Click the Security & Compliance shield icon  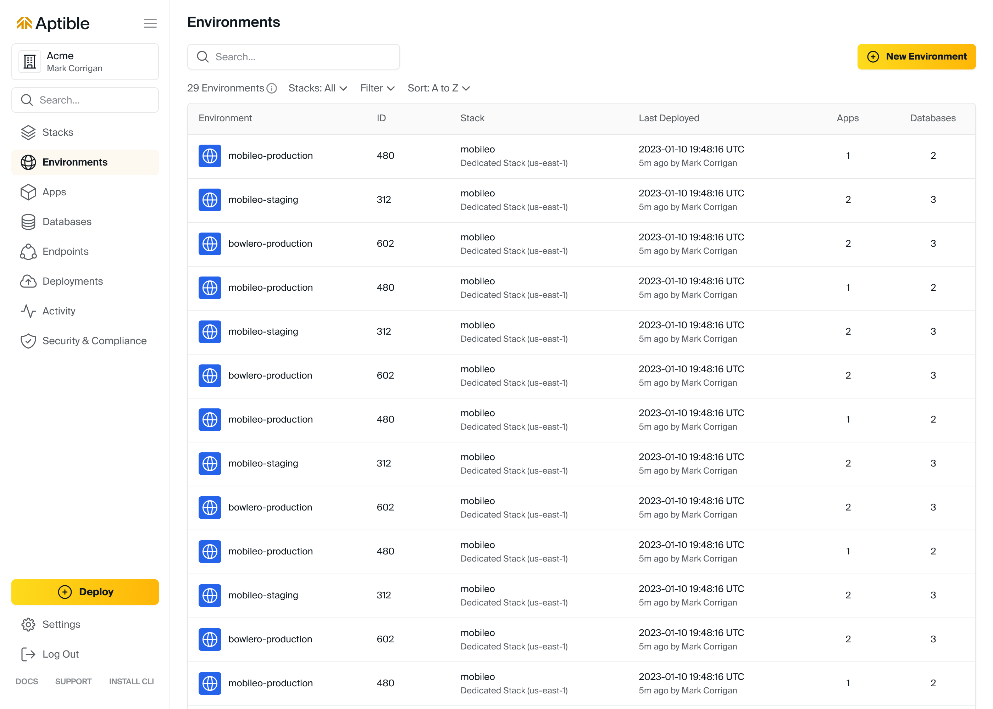point(28,341)
